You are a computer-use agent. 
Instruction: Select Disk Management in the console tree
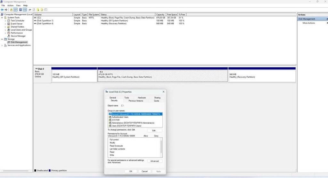(x=19, y=42)
